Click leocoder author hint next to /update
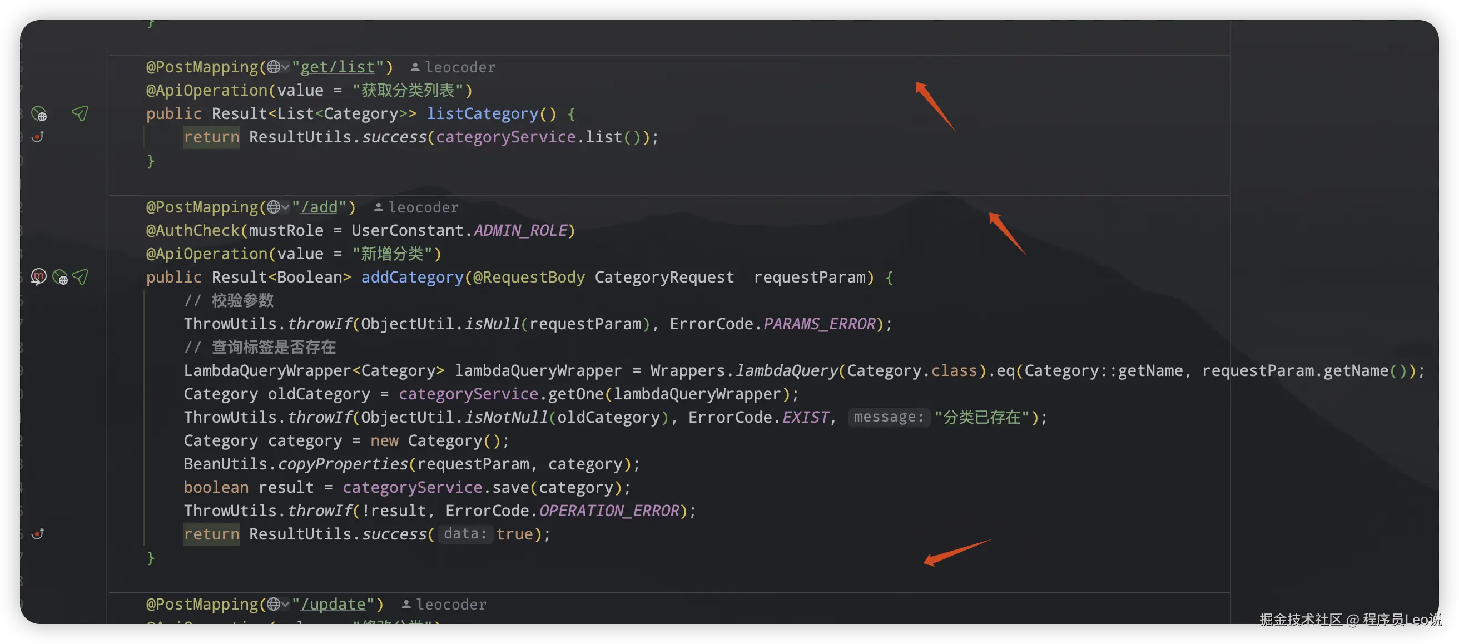1459x644 pixels. pos(451,605)
